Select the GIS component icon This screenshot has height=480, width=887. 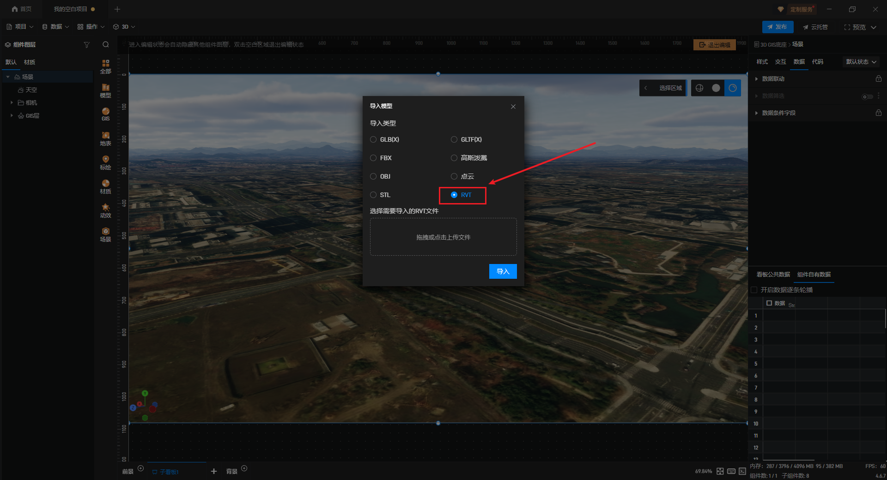pyautogui.click(x=105, y=114)
